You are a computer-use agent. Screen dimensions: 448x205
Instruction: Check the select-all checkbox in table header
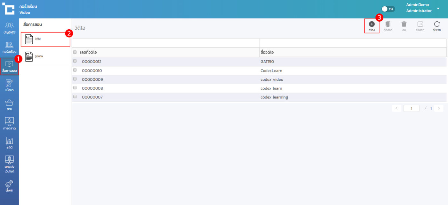[x=75, y=52]
